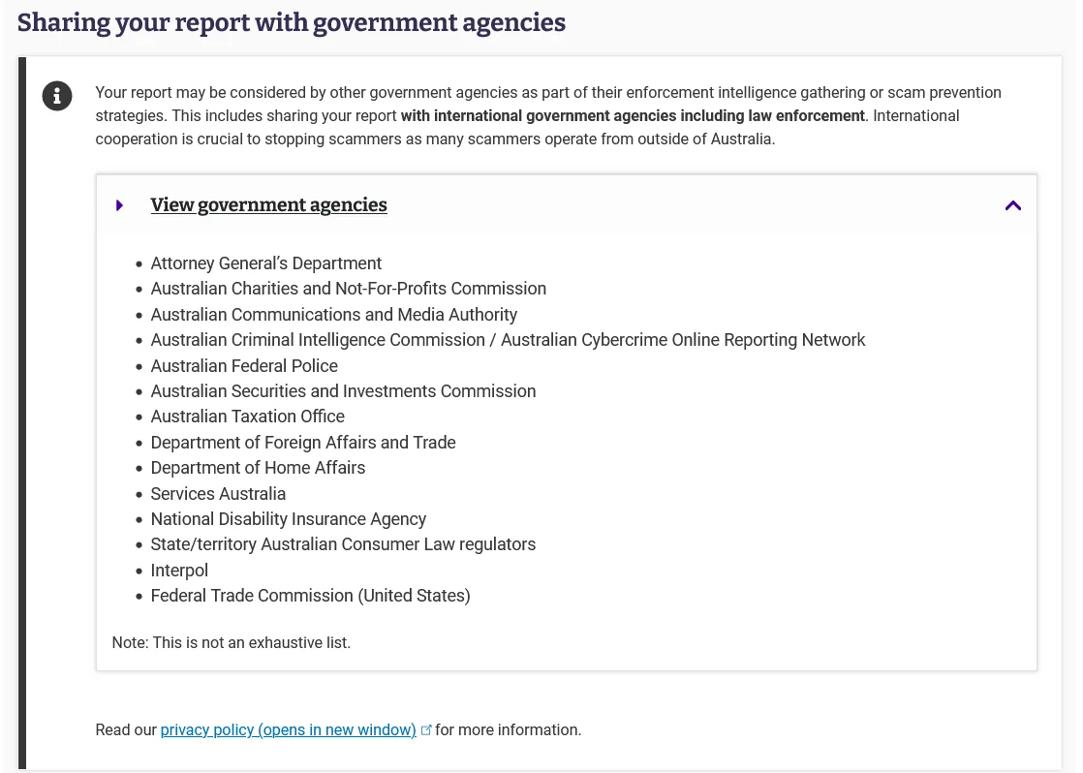
Task: Click the Services Australia list entry
Action: (218, 494)
